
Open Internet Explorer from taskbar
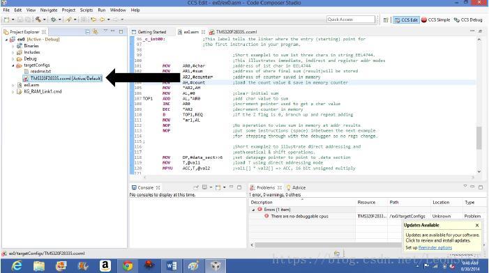click(17, 266)
